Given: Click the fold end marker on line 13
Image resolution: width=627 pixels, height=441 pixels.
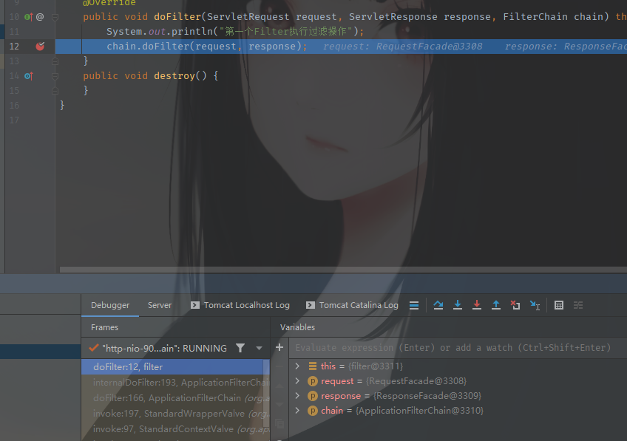Looking at the screenshot, I should [x=55, y=61].
